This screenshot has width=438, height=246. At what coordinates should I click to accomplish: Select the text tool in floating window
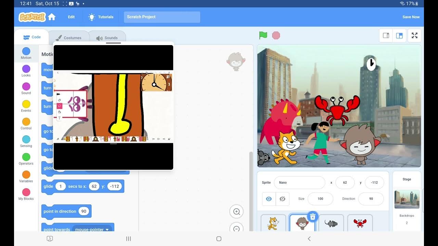tap(59, 118)
